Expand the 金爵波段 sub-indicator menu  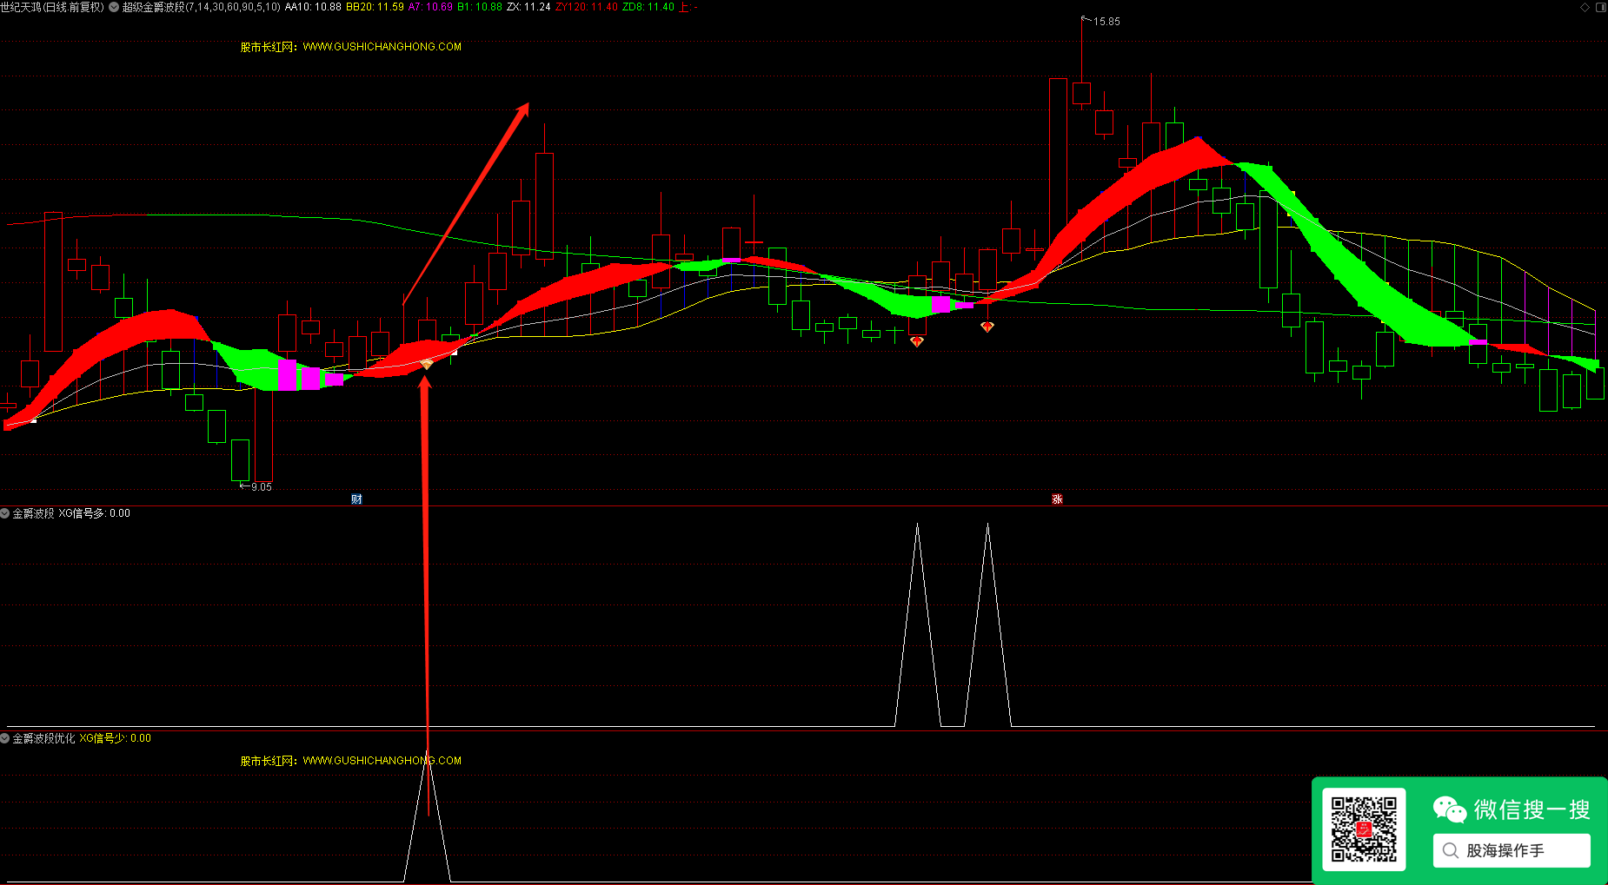5,513
